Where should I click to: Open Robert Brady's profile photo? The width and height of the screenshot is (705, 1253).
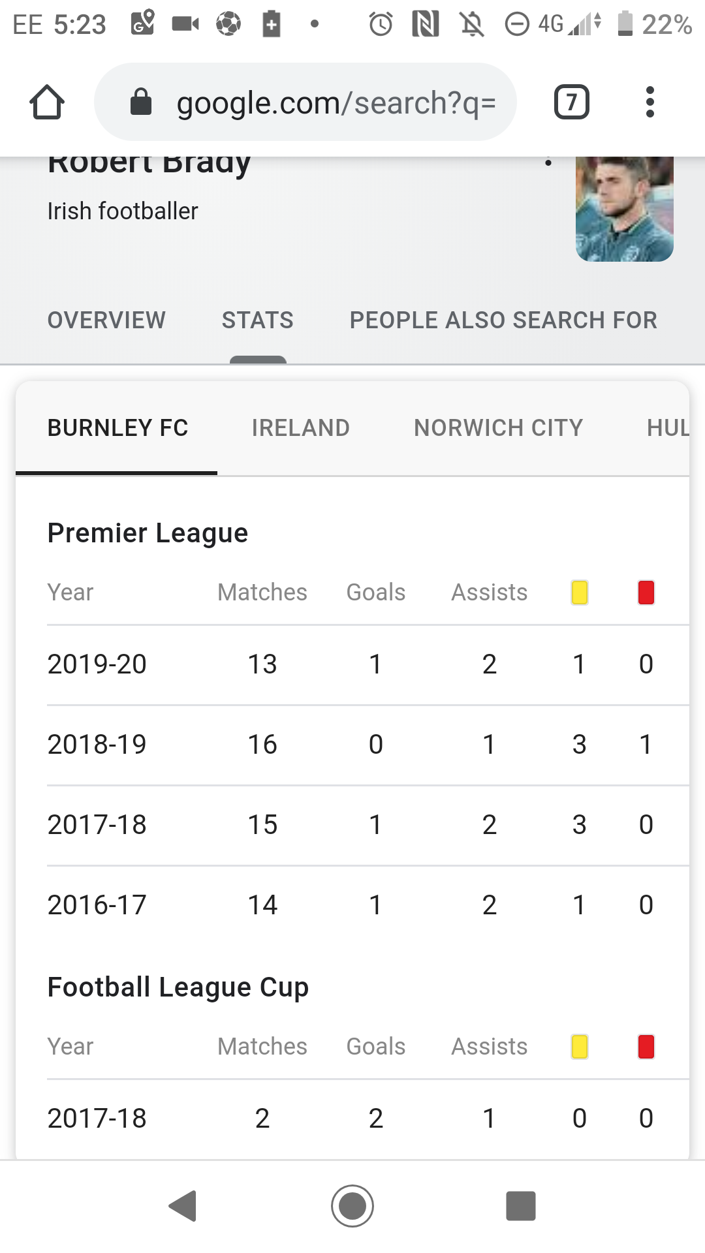[x=624, y=209]
